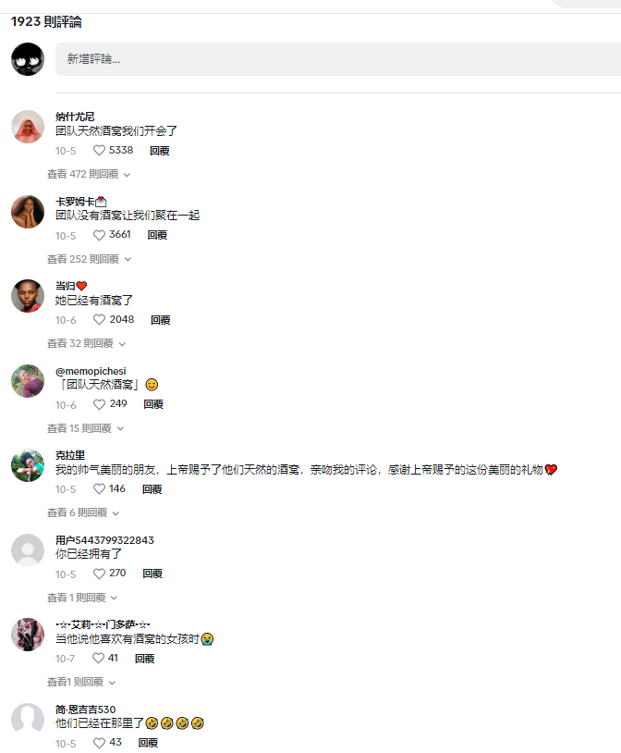The image size is (621, 753).
Task: Open the @memopichesi username link
Action: click(x=91, y=371)
